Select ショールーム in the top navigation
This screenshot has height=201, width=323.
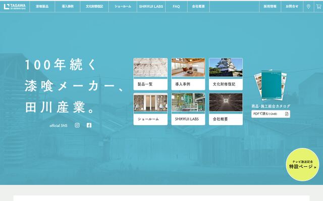point(123,7)
